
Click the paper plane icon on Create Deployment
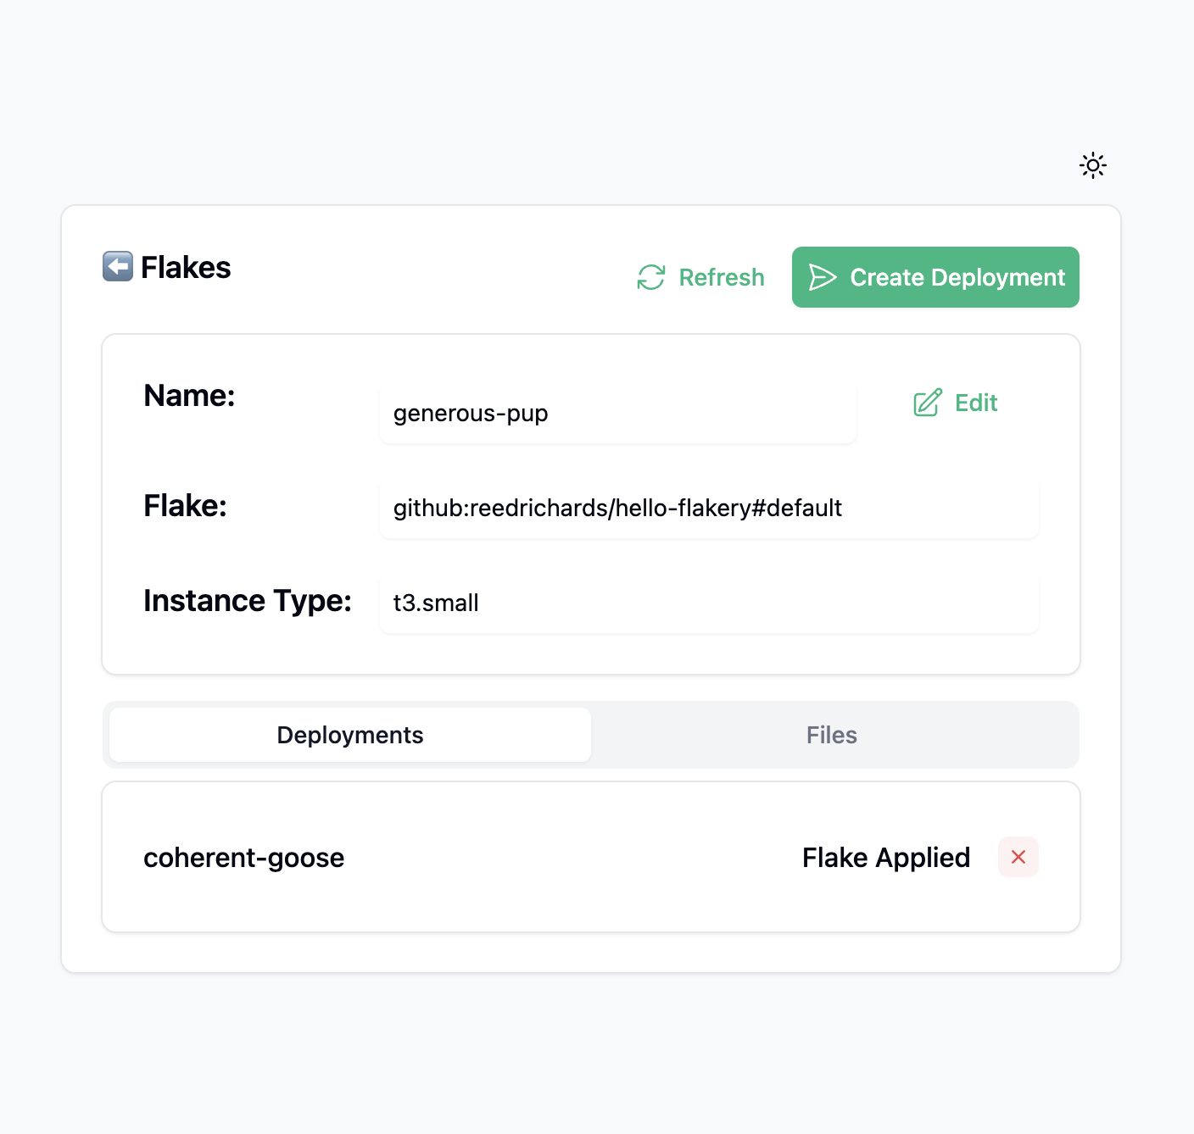click(x=823, y=277)
